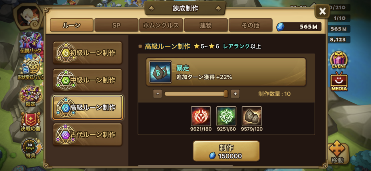Tap the red flame material icon
371x171 pixels.
201,116
